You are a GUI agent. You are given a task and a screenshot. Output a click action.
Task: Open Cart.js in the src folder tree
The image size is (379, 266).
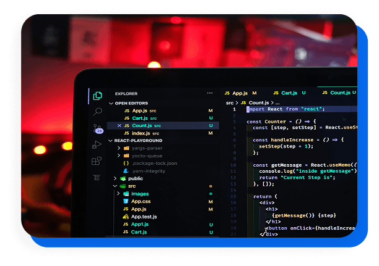tap(139, 232)
